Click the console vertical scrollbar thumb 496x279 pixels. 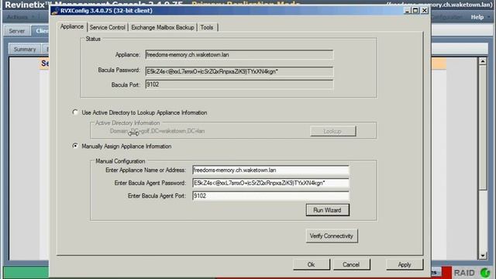(482, 127)
